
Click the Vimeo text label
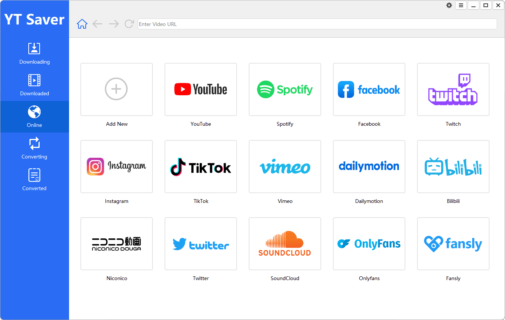[285, 201]
